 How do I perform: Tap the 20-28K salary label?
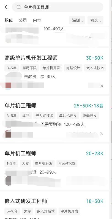95,154
